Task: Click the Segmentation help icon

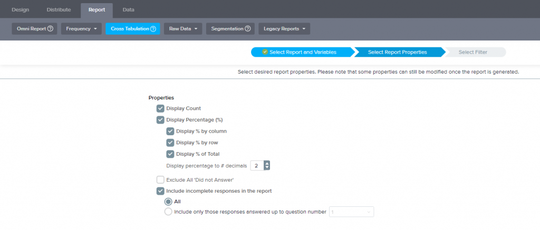Action: pos(247,29)
